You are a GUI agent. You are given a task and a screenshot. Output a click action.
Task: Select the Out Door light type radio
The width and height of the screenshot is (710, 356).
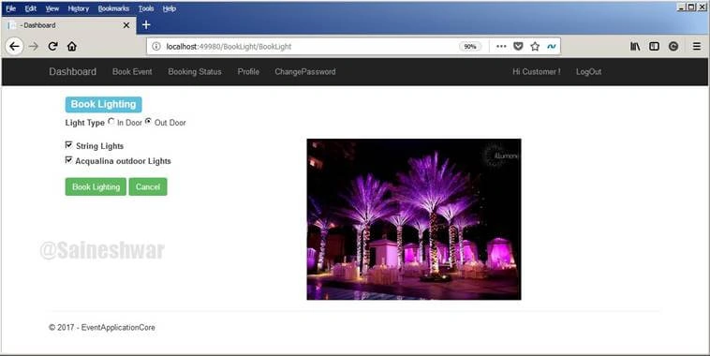pos(148,122)
